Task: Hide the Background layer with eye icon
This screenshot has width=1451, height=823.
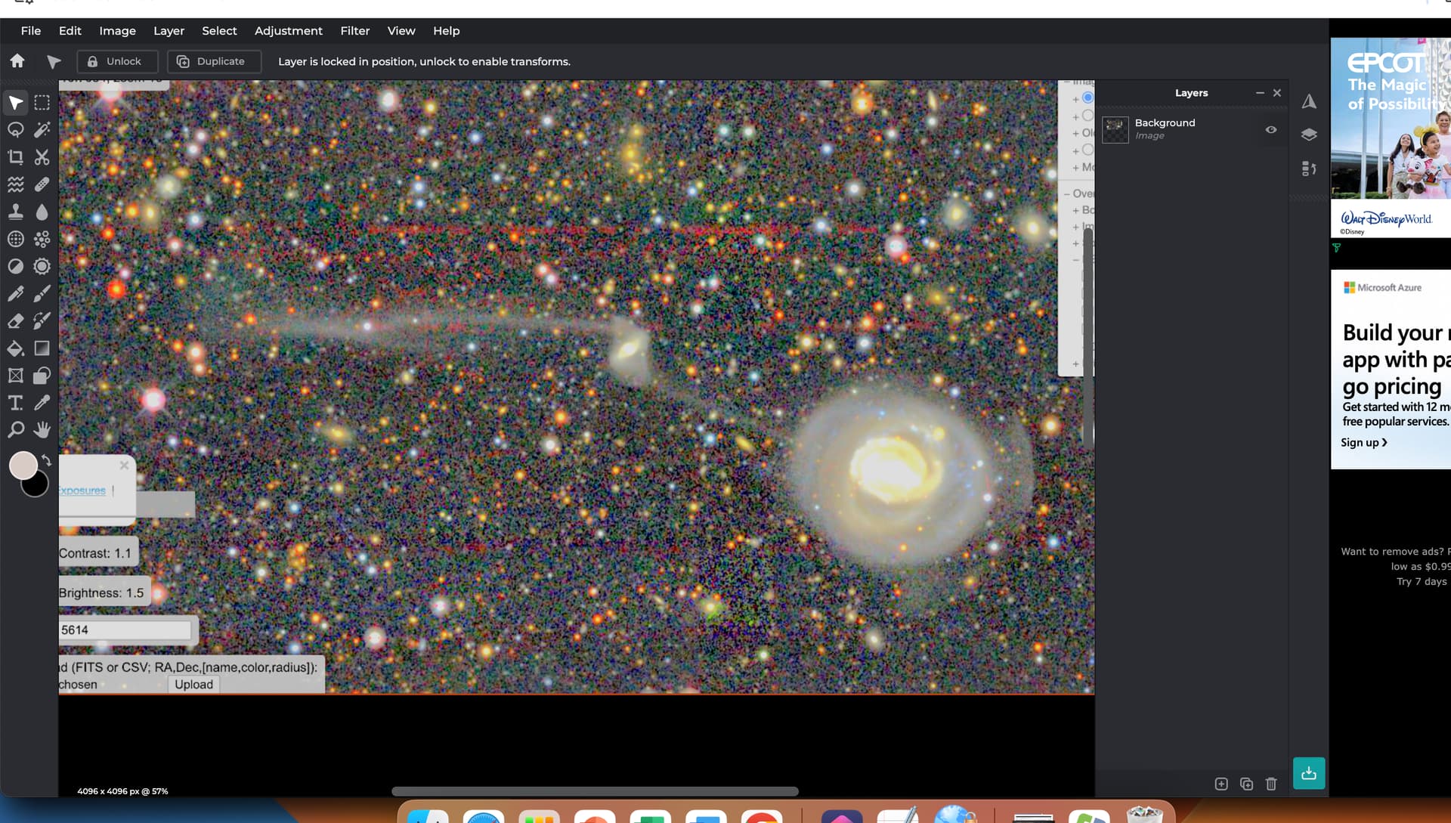Action: tap(1271, 130)
